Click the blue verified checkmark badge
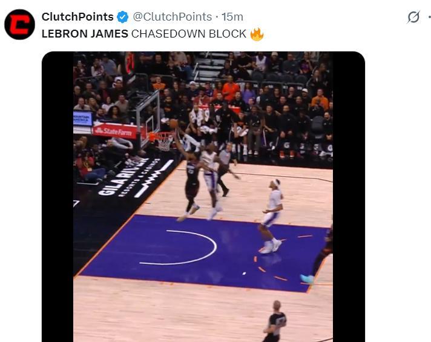Screen dimensions: 431x342 [123, 17]
